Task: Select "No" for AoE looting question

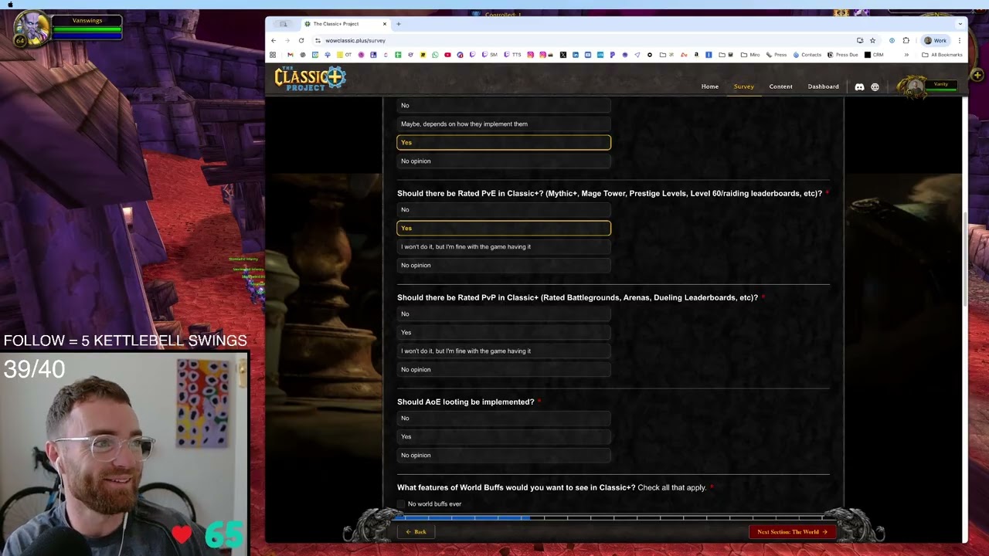Action: (504, 418)
